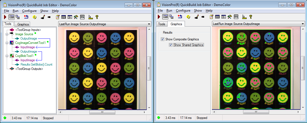Image resolution: width=307 pixels, height=123 pixels.
Task: Select InputImage under CogBlobTool1
Action: [x=28, y=60]
